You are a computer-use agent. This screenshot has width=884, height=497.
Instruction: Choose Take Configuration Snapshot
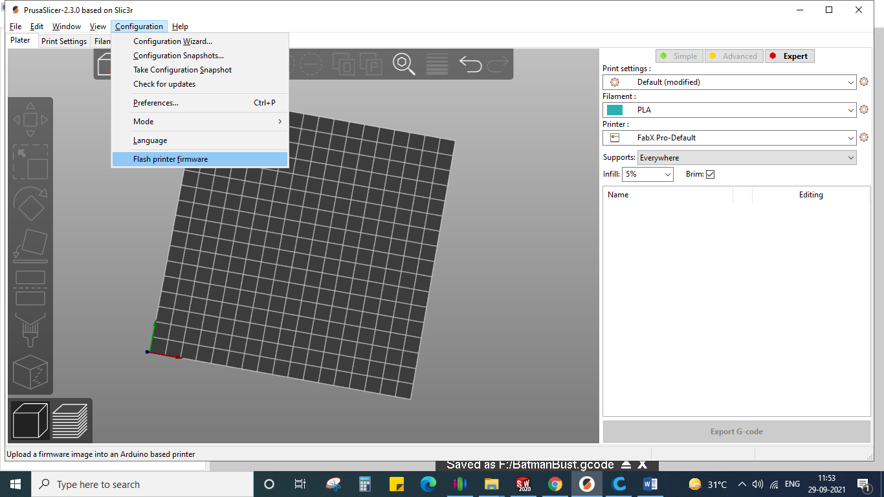pyautogui.click(x=200, y=70)
